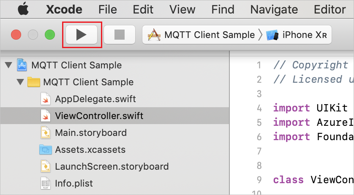Collapse the MQTT Client Sample project root

[x=8, y=65]
